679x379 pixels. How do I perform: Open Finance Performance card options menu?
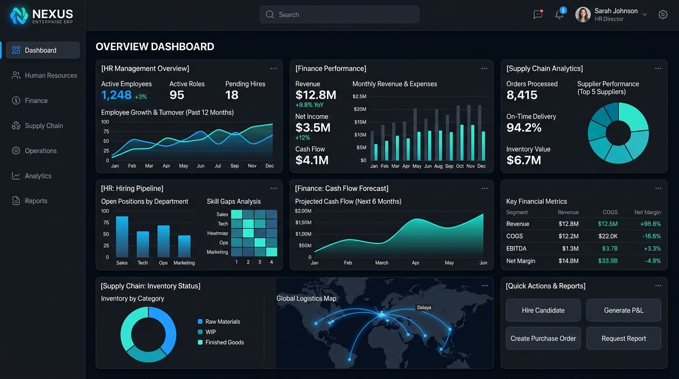[x=484, y=69]
